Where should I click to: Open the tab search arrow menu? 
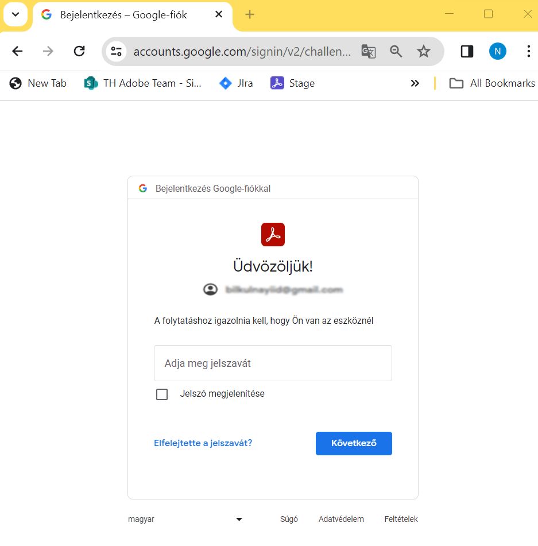pyautogui.click(x=16, y=14)
